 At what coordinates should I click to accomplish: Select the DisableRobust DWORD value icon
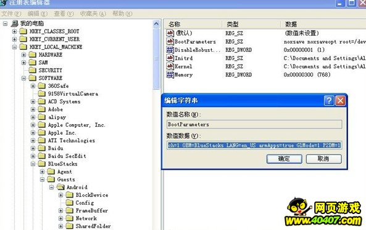point(170,50)
